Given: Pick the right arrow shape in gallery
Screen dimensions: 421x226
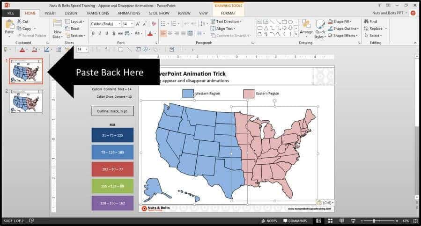Looking at the screenshot, I should tap(284, 28).
